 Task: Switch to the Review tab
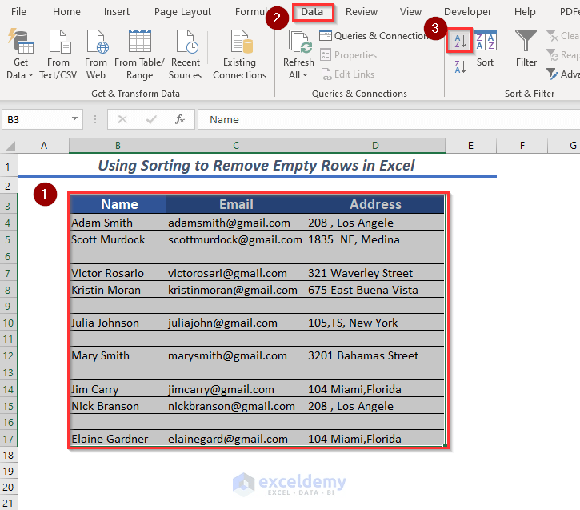click(362, 12)
